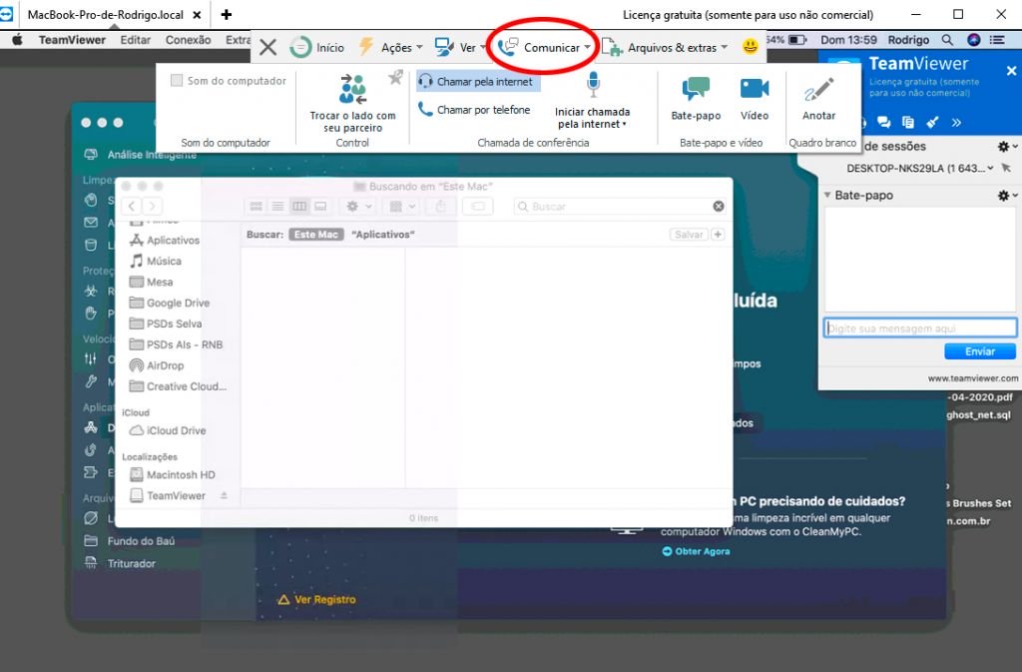The image size is (1022, 672).
Task: Close the MacBook-Pro-de-Rodrigo.local tab
Action: click(x=197, y=14)
